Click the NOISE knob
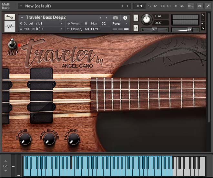The width and height of the screenshot is (213, 178). [73, 139]
